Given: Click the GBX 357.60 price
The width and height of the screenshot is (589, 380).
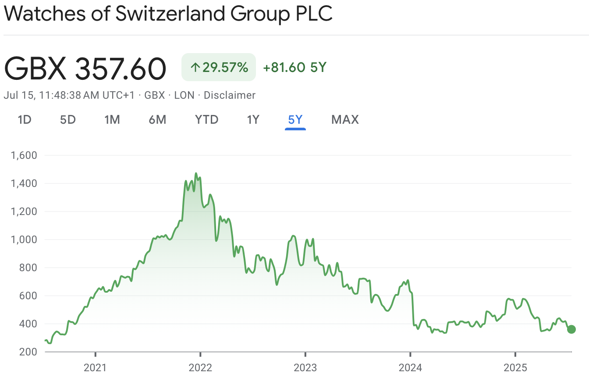Looking at the screenshot, I should tap(85, 68).
